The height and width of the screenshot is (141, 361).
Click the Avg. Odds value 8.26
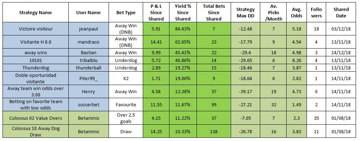click(297, 61)
